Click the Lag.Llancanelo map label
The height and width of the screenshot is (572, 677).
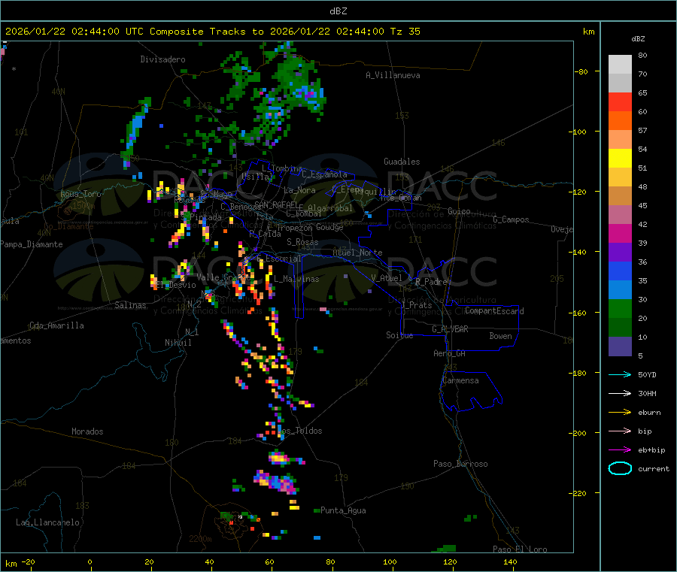click(47, 522)
